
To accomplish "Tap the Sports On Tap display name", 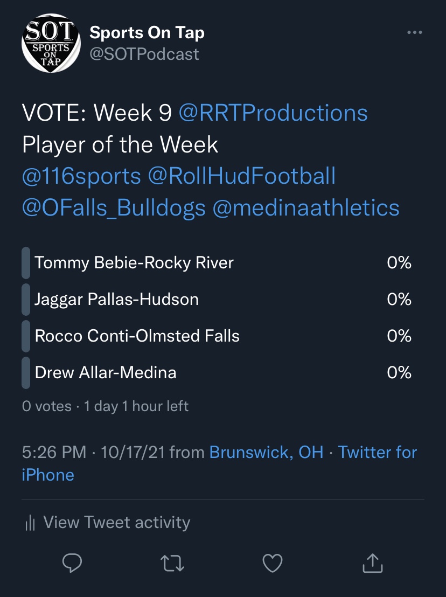I will (147, 33).
